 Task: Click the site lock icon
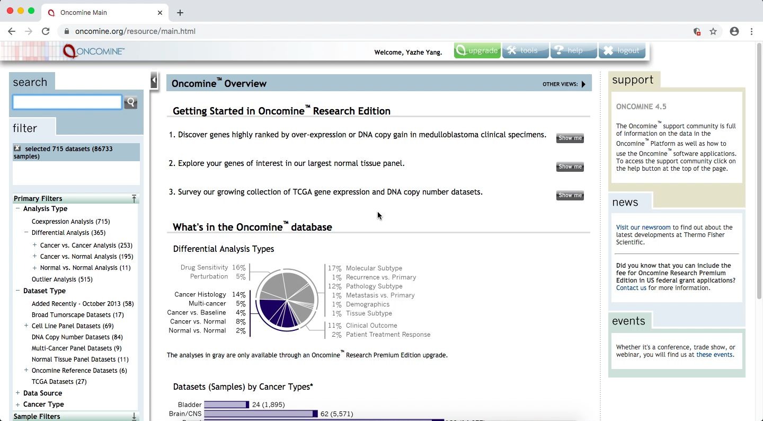click(66, 31)
